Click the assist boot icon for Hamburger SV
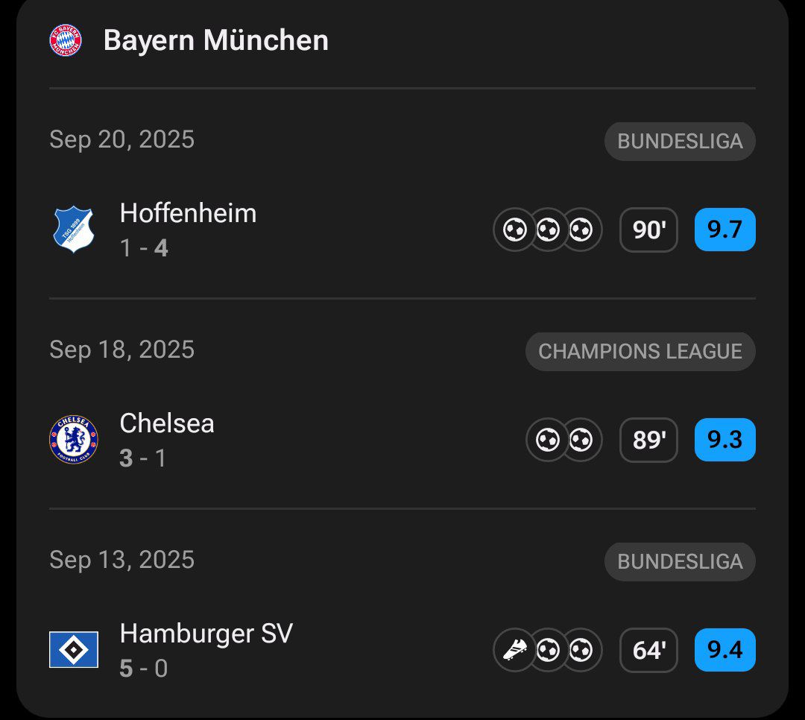The image size is (805, 720). (514, 650)
